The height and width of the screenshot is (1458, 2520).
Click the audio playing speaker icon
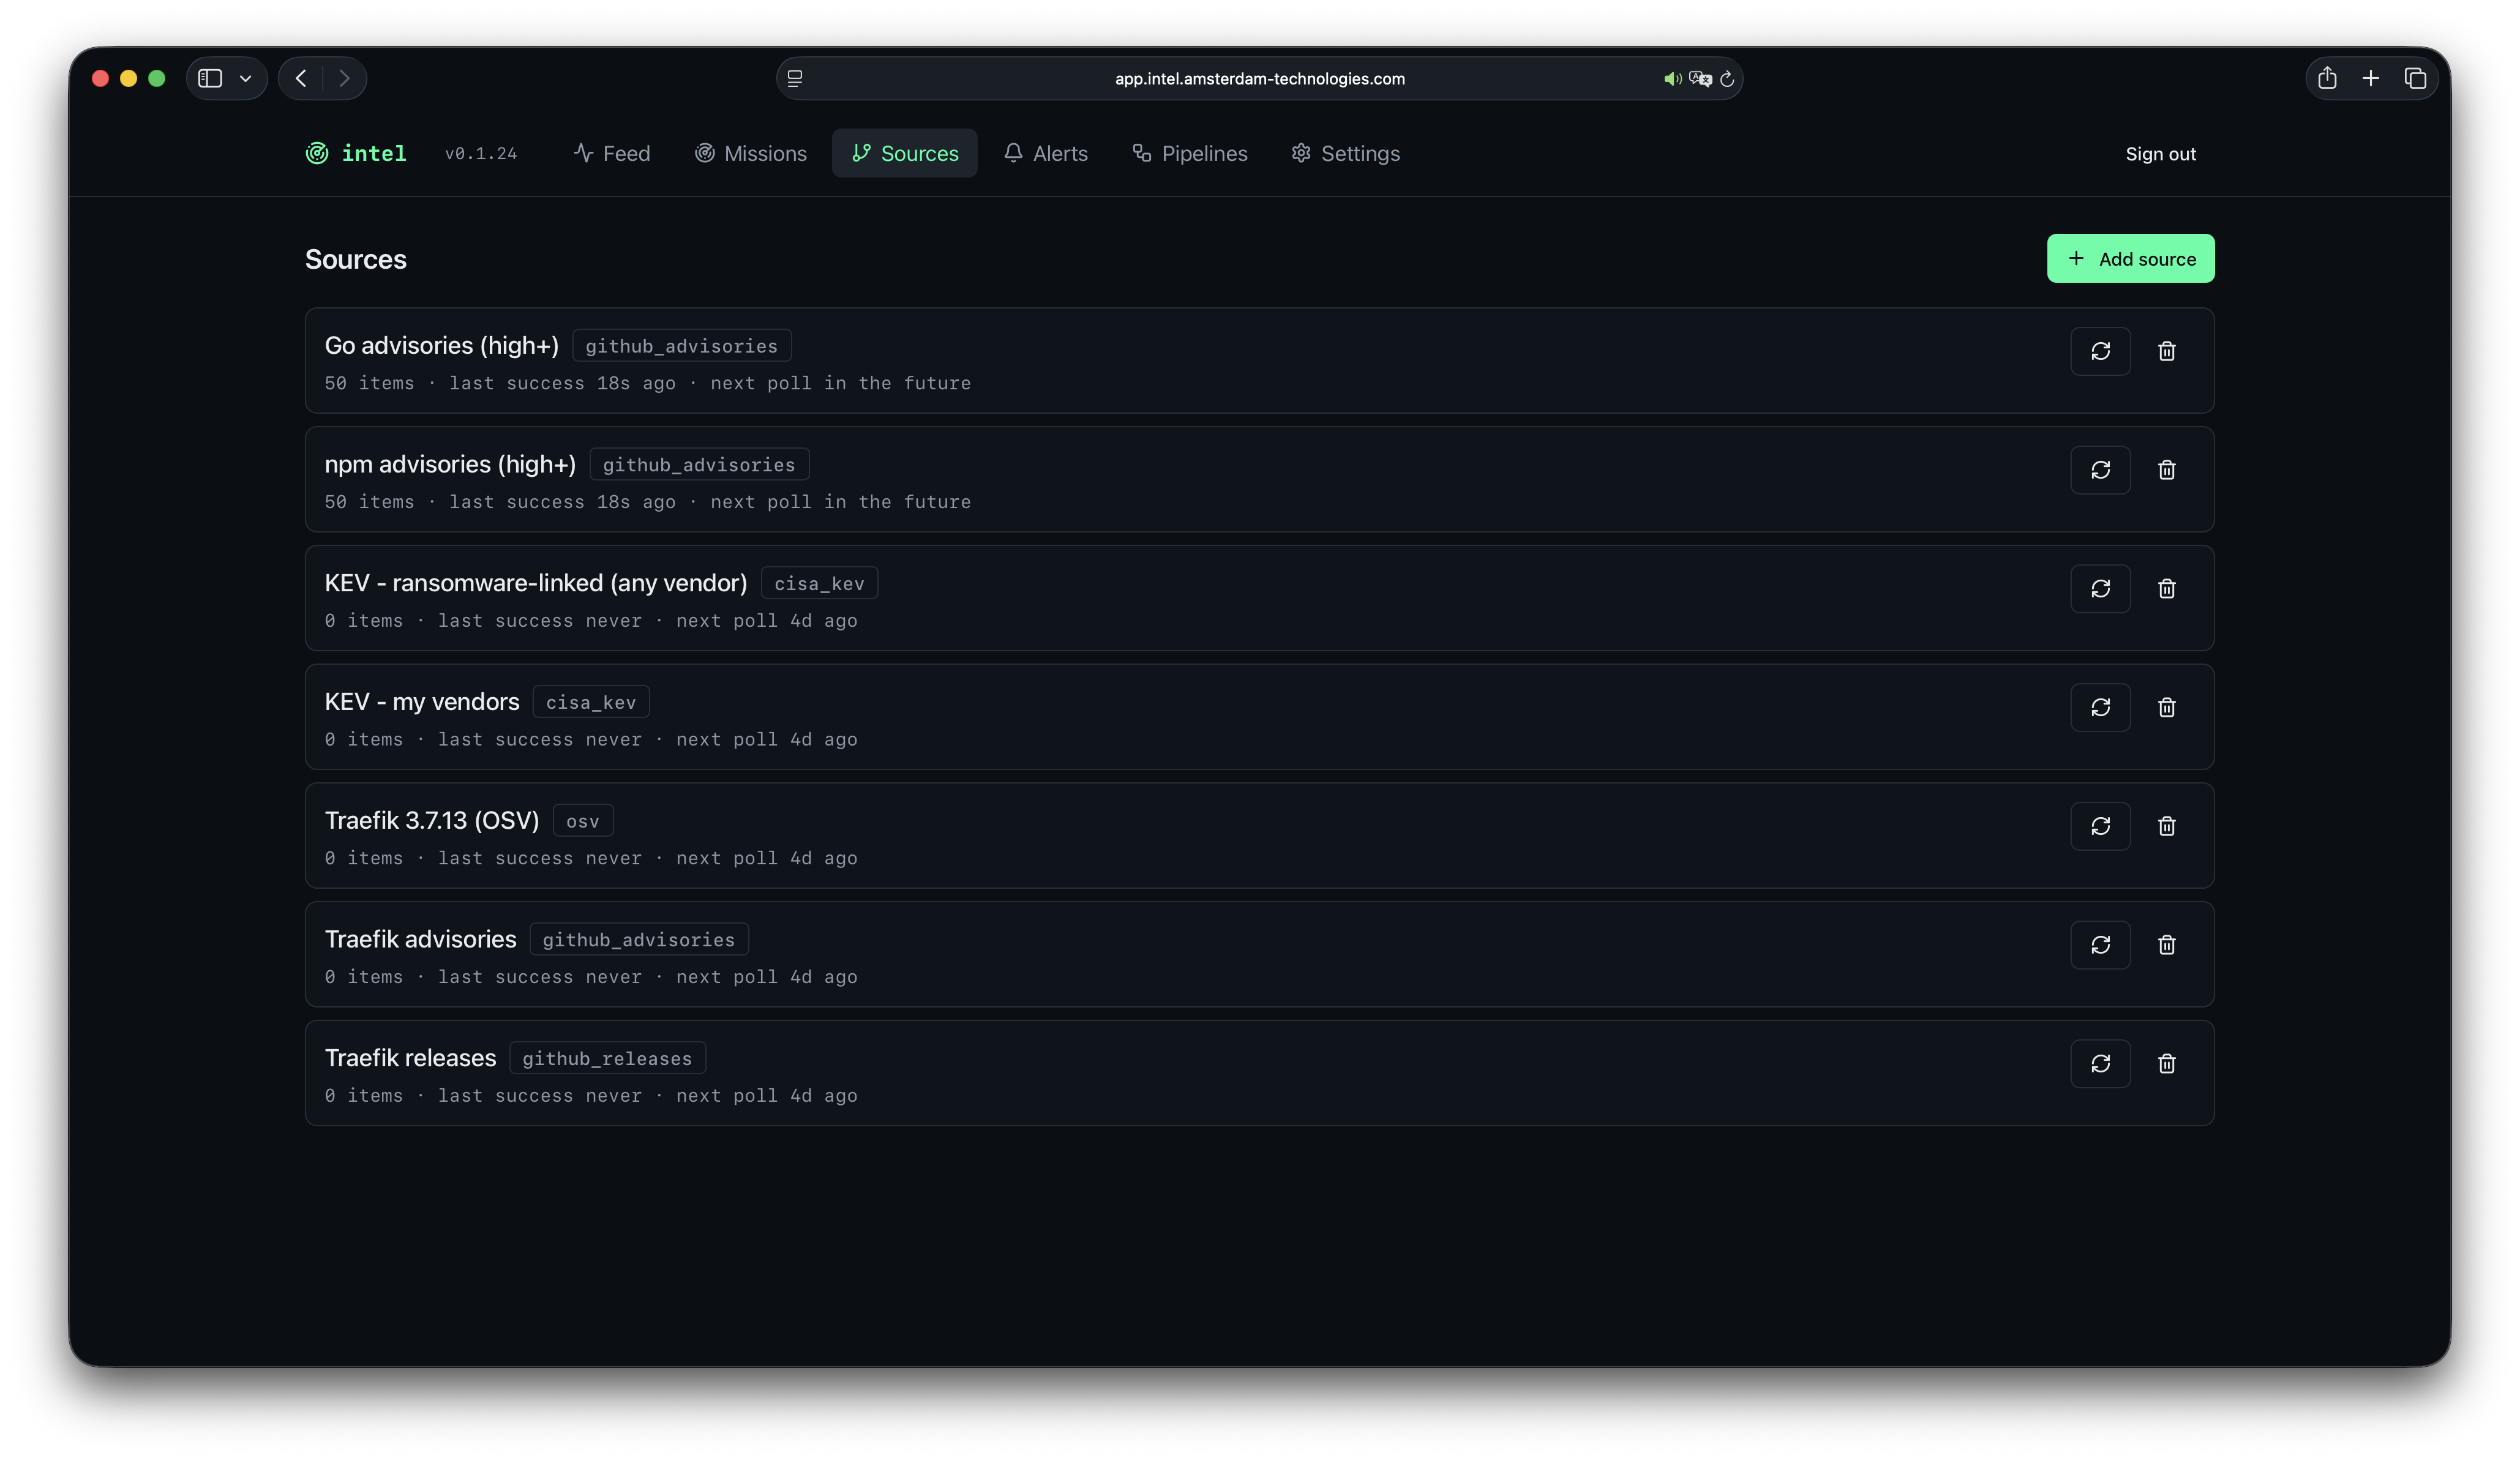pyautogui.click(x=1672, y=79)
